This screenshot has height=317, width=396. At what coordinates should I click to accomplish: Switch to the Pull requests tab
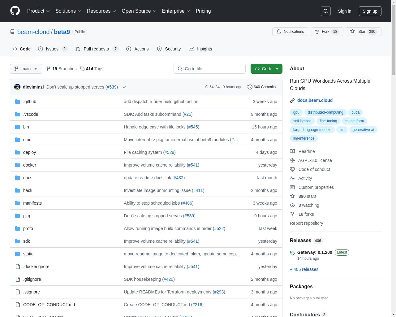[x=97, y=49]
